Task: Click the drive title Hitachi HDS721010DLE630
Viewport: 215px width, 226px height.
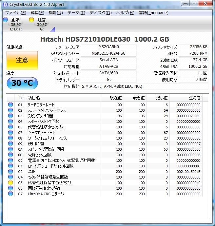Action: [85, 39]
